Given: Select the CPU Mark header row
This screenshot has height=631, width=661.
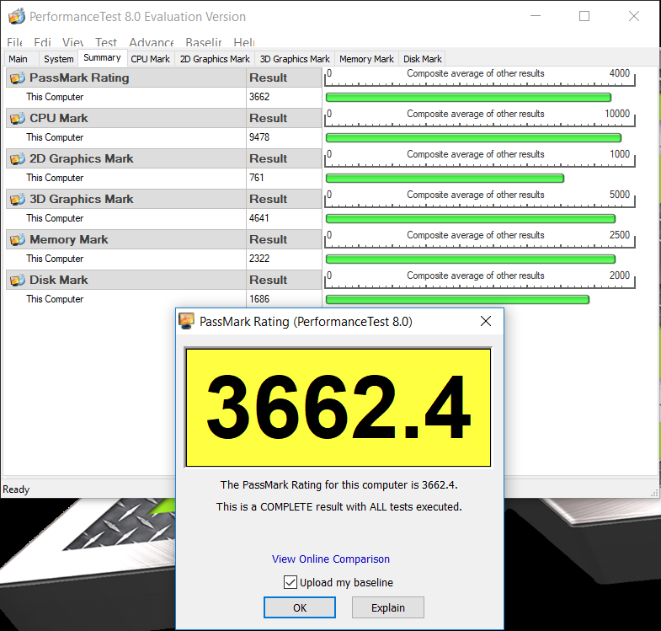Looking at the screenshot, I should [163, 119].
